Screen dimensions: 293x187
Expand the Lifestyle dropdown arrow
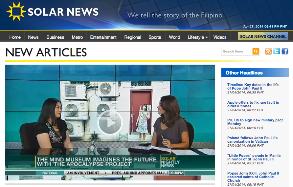point(207,37)
